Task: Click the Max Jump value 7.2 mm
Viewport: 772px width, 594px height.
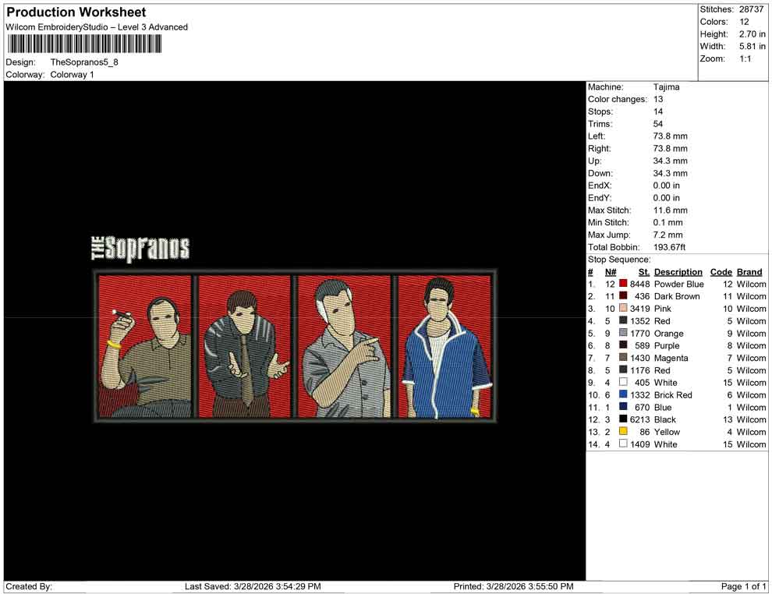Action: [x=668, y=235]
